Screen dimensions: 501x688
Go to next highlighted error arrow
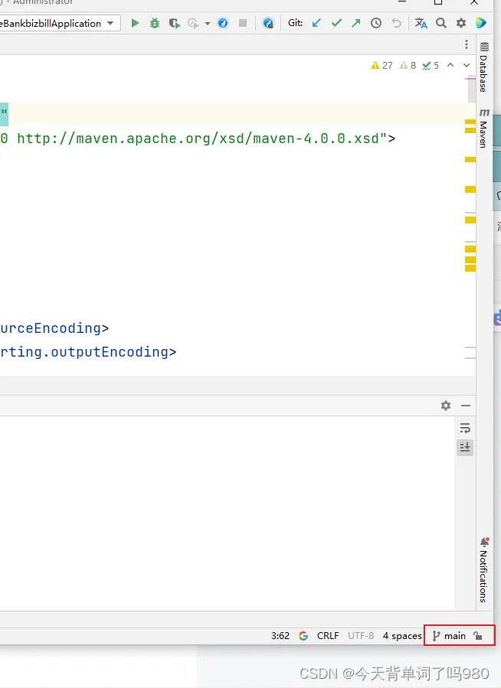tap(467, 65)
